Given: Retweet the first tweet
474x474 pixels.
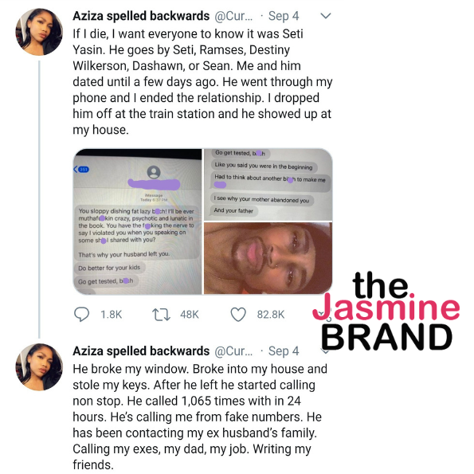Looking at the screenshot, I should pyautogui.click(x=161, y=315).
